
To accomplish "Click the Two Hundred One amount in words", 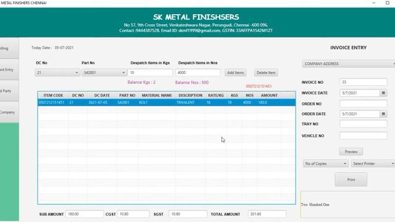I will click(x=315, y=205).
